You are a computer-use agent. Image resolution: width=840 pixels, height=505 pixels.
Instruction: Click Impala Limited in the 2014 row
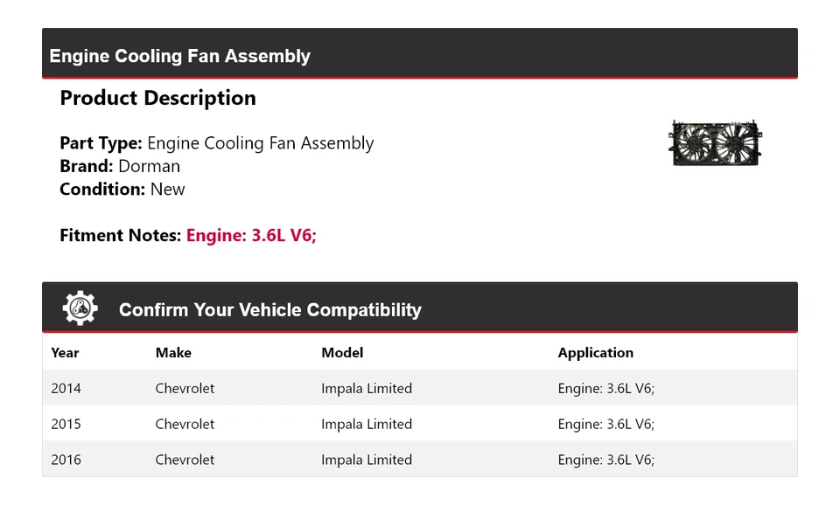367,388
